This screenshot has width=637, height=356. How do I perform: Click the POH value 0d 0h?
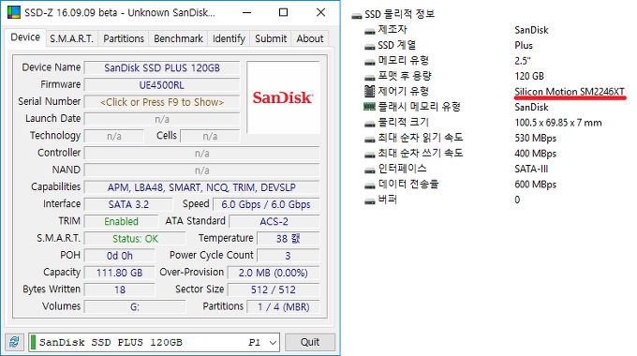click(120, 256)
